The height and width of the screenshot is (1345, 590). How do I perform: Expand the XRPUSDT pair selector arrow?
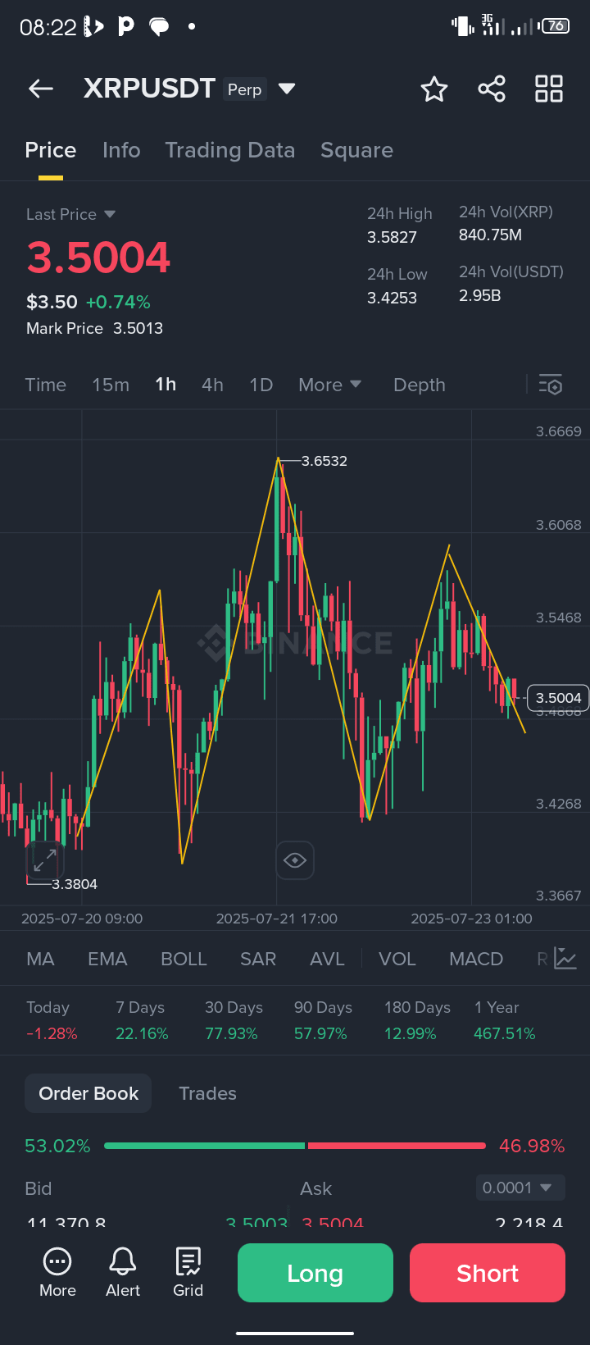(287, 88)
